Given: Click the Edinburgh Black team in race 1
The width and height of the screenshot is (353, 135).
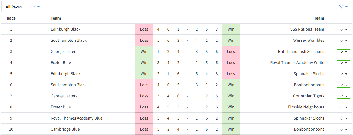Looking at the screenshot, I should pyautogui.click(x=66, y=29).
